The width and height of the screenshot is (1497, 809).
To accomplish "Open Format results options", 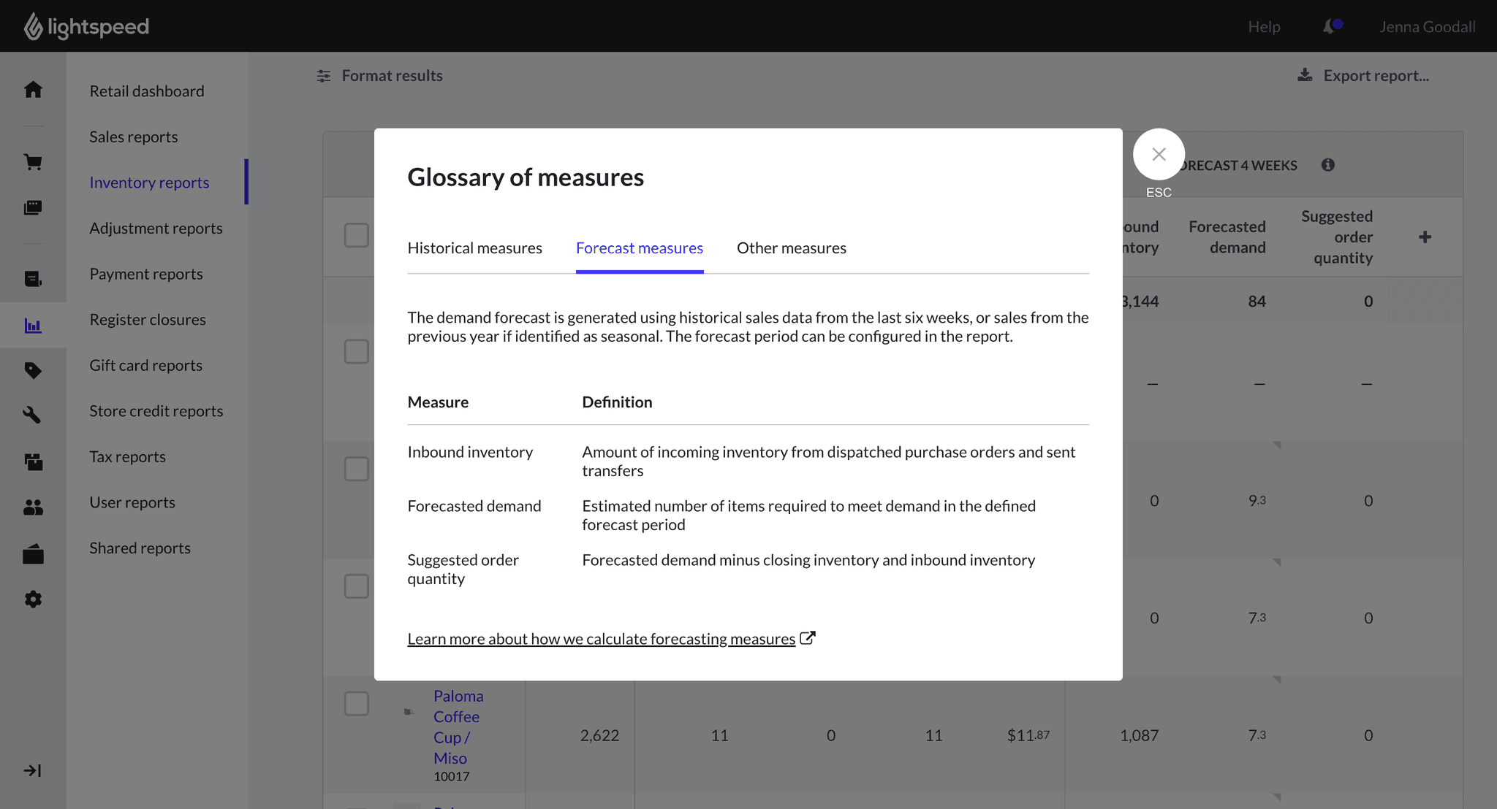I will click(380, 76).
